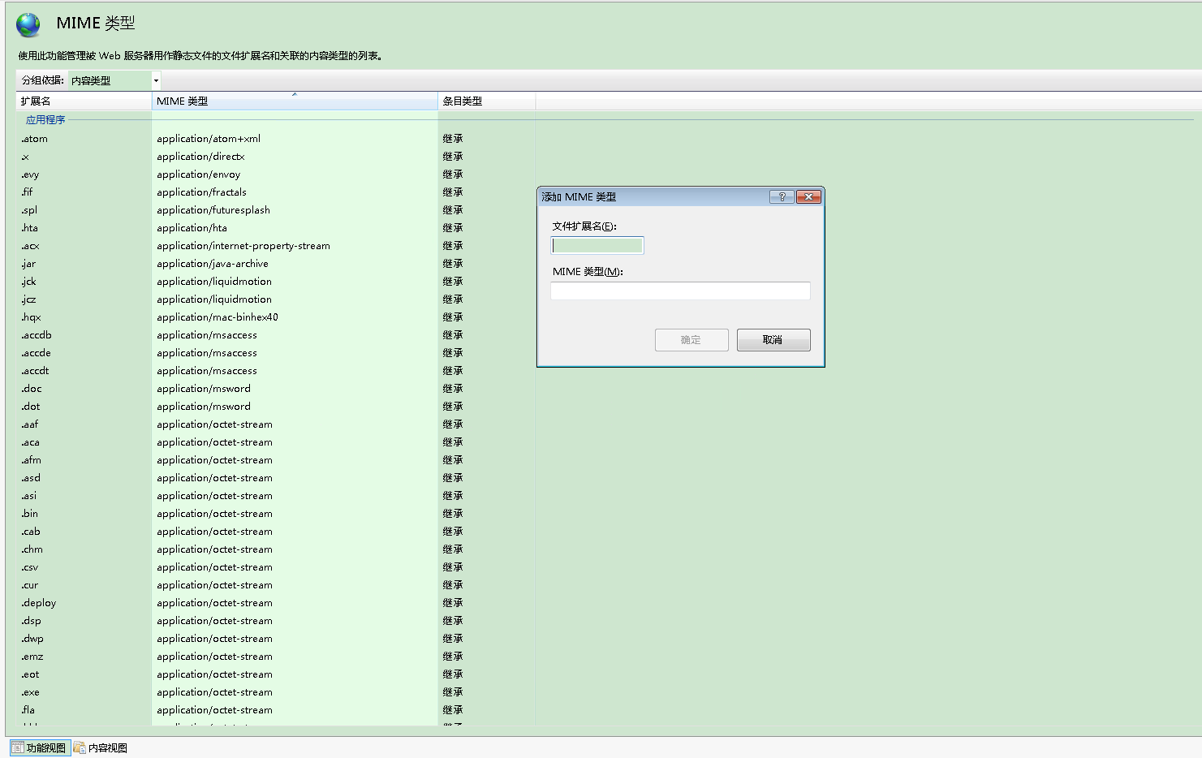Close the 添加 MIME 类型 dialog
The image size is (1202, 758).
point(809,197)
